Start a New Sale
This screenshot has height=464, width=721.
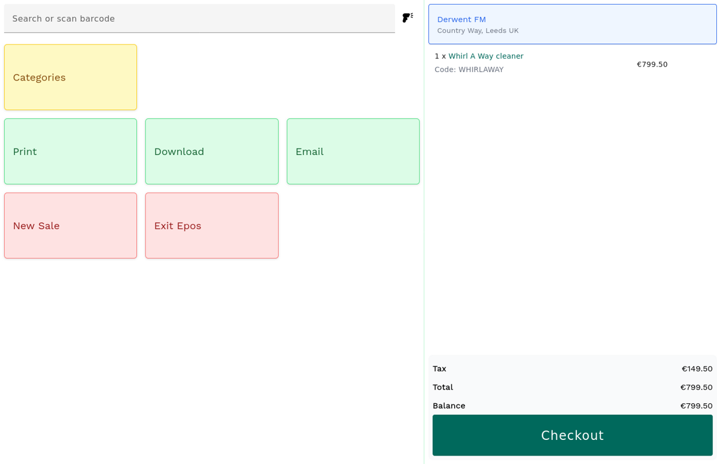click(70, 225)
